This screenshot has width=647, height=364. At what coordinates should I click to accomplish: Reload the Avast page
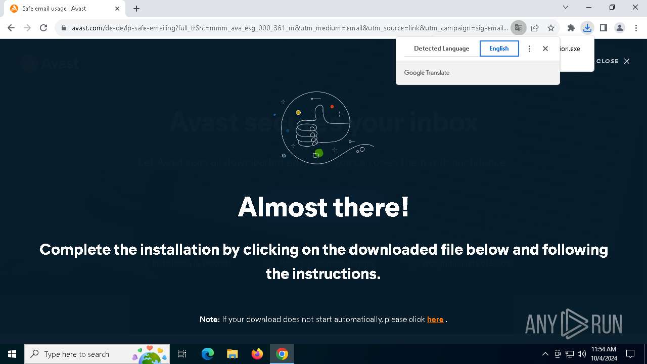pos(43,28)
